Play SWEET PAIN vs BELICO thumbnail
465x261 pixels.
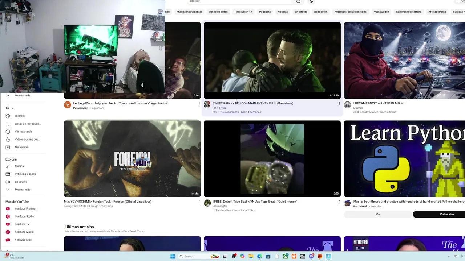272,60
